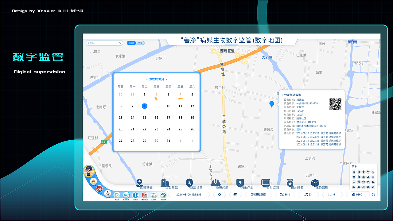This screenshot has height=221, width=393.
Task: Click the bus icon in 菜单 panel
Action: pos(354,182)
